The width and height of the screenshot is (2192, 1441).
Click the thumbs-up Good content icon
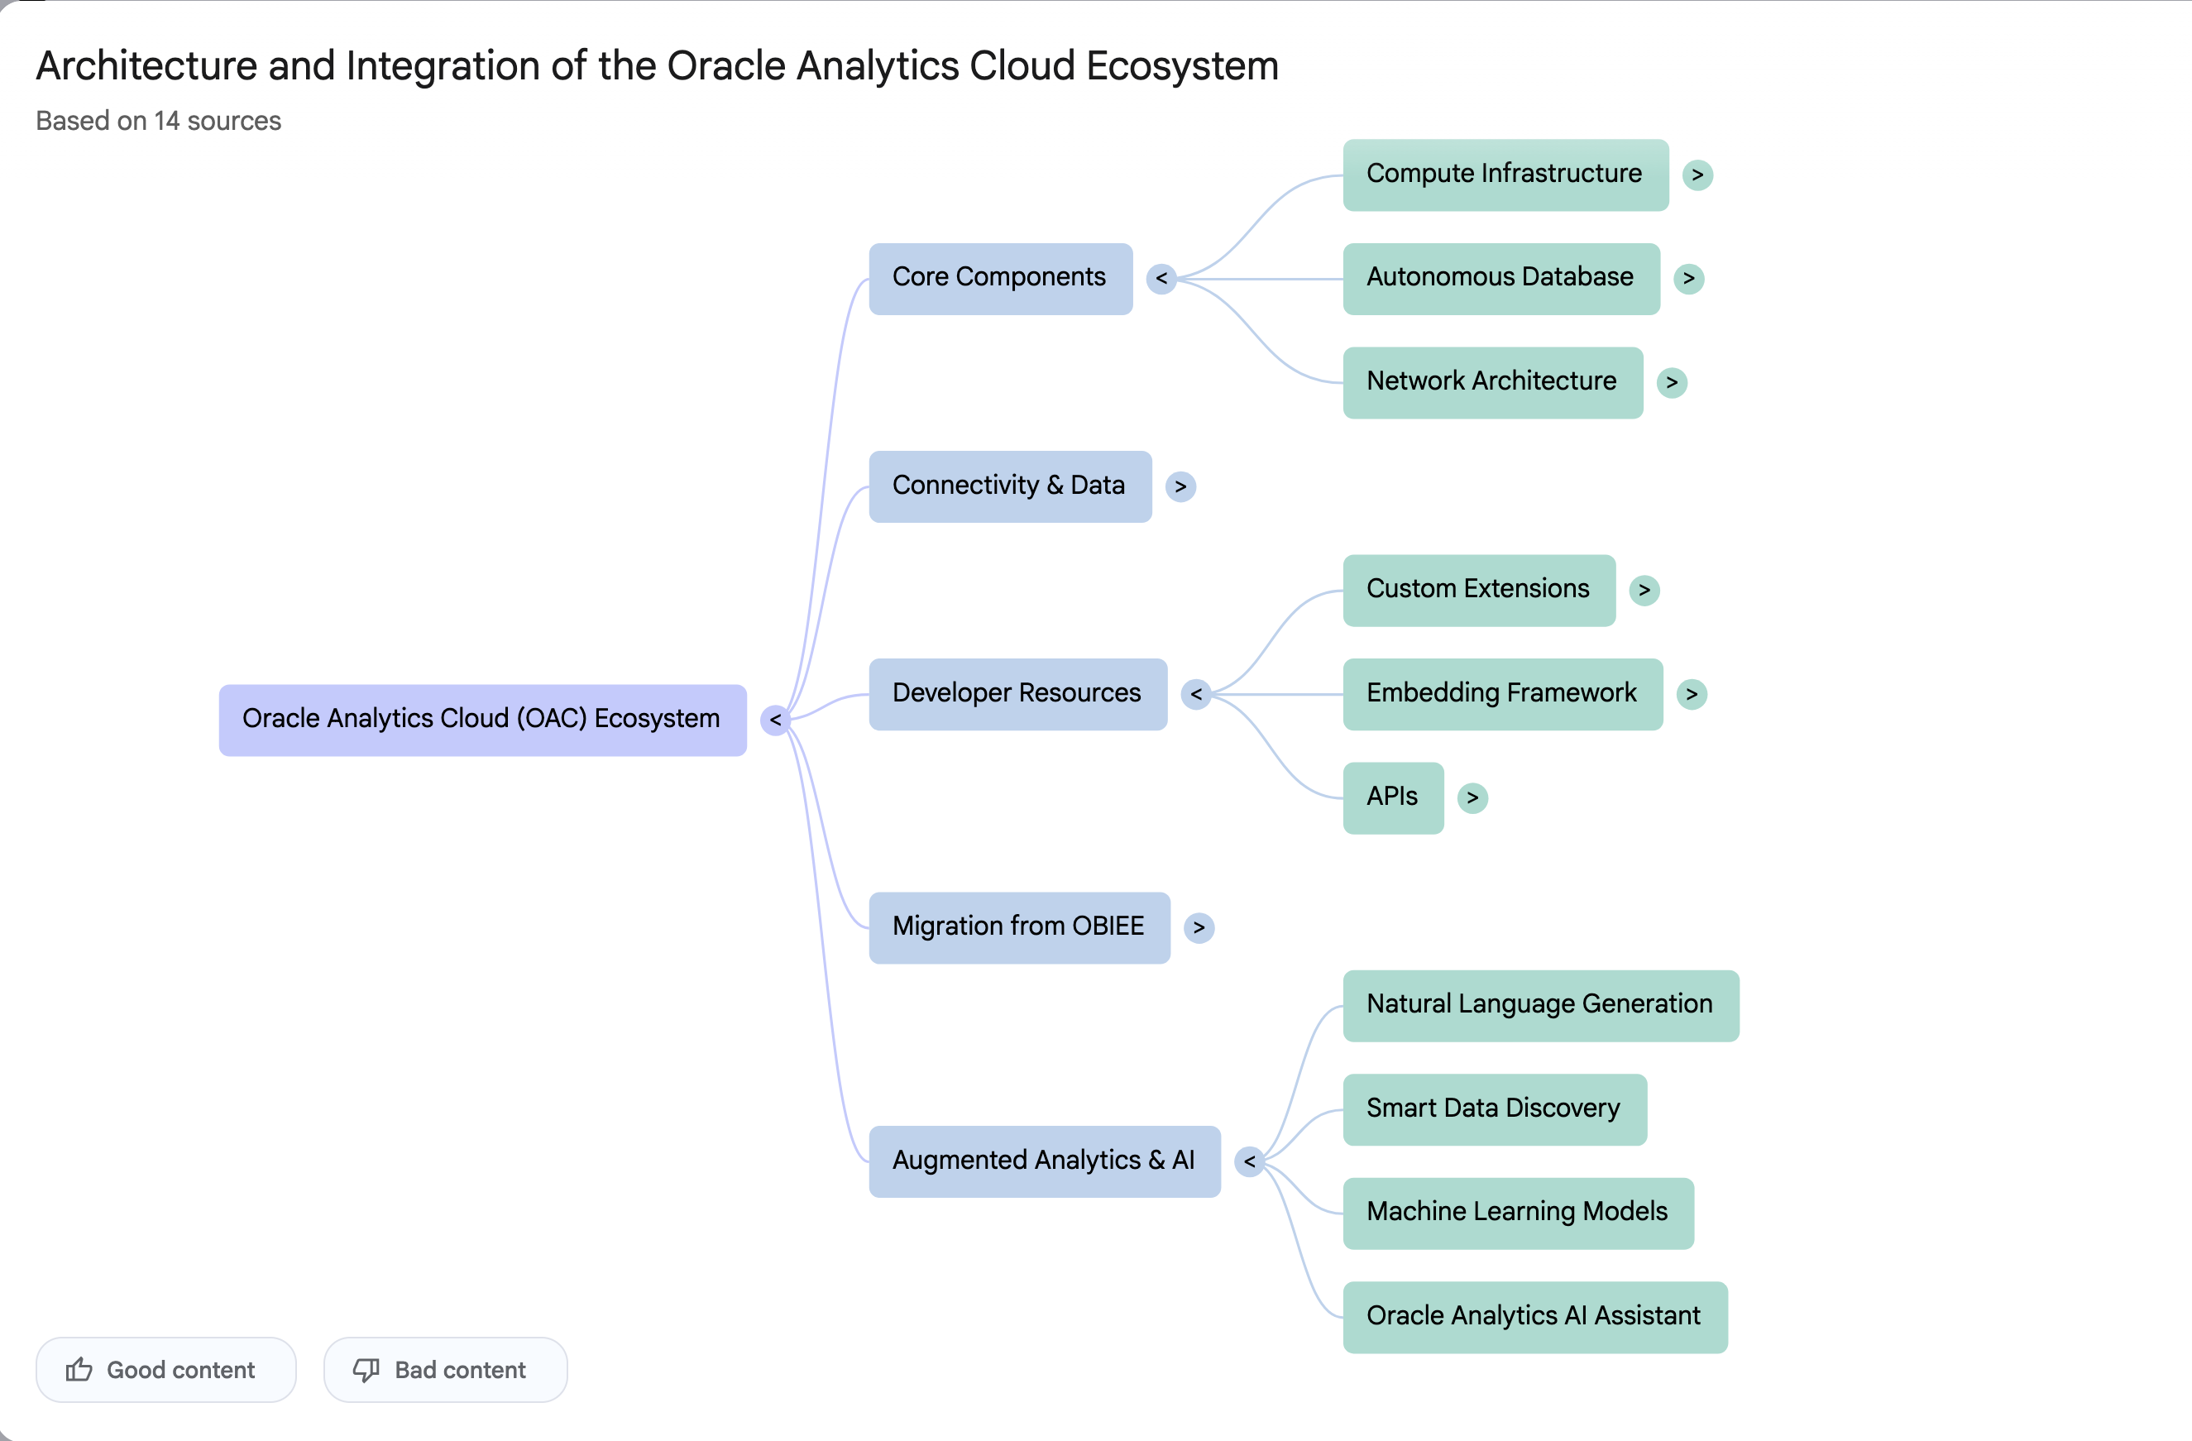tap(79, 1369)
